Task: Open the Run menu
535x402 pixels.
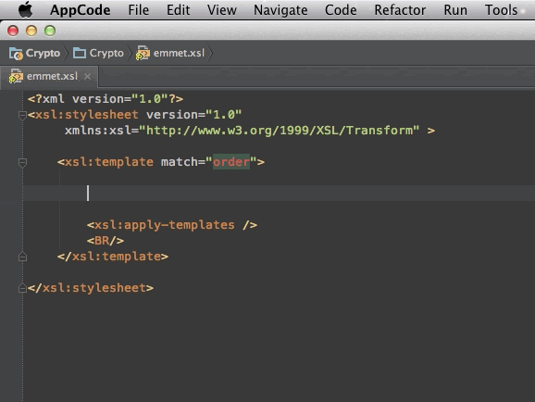Action: tap(455, 10)
